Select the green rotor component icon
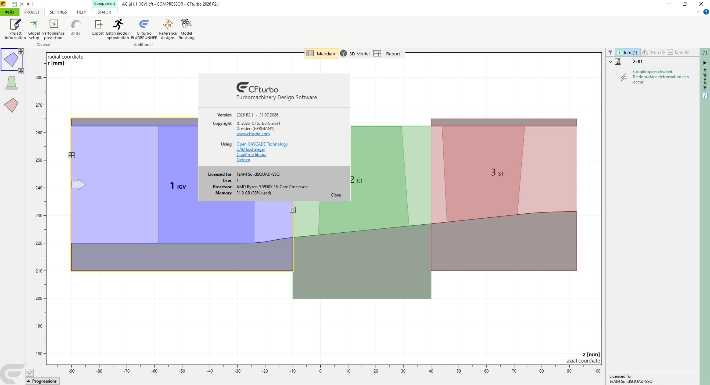 click(12, 83)
